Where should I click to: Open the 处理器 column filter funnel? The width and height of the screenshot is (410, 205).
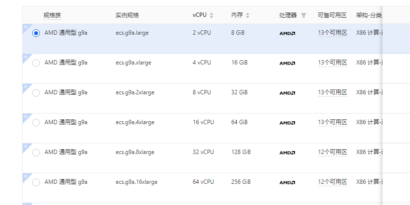click(304, 15)
